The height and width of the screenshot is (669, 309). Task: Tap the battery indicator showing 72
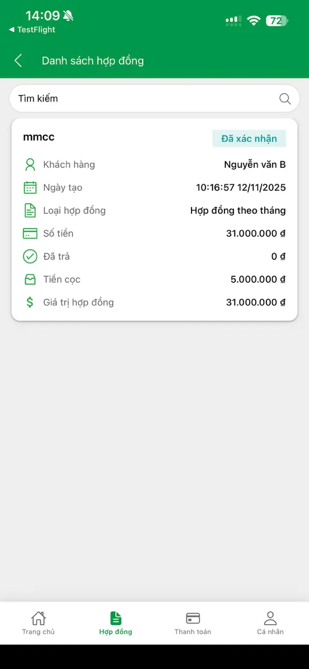coord(277,20)
